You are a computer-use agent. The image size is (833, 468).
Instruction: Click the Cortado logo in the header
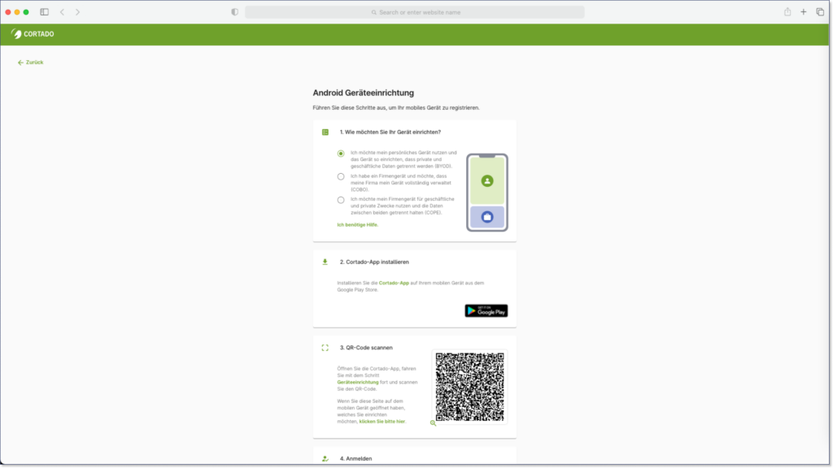pos(33,34)
